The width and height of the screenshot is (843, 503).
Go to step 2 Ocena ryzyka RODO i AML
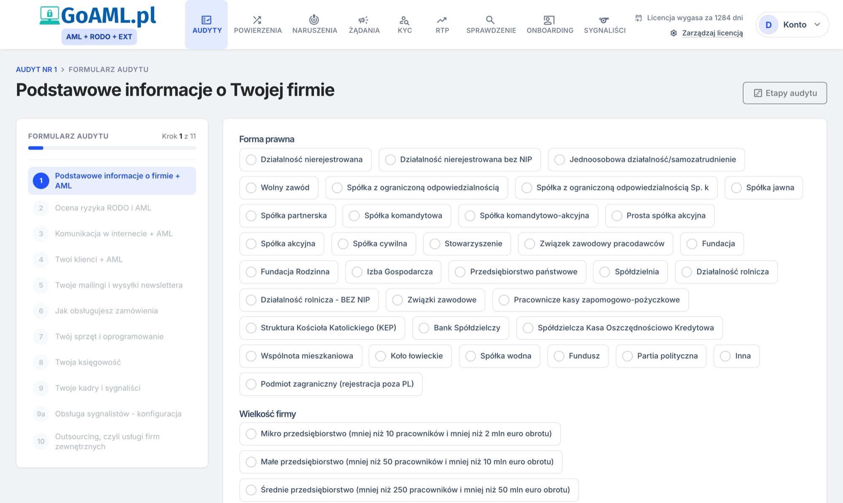pyautogui.click(x=112, y=208)
